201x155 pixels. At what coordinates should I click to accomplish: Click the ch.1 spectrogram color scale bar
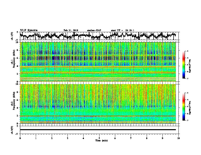184,65
